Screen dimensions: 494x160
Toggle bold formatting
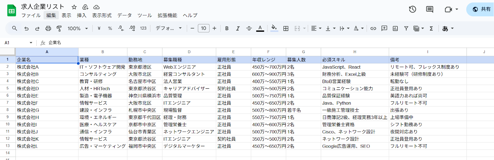pyautogui.click(x=227, y=28)
